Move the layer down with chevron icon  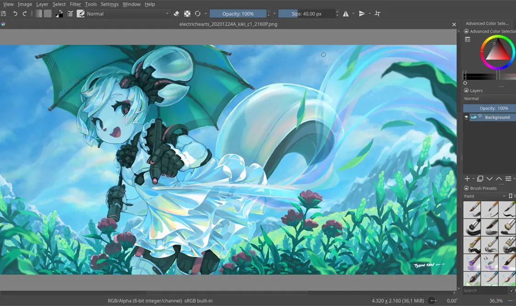tap(489, 178)
